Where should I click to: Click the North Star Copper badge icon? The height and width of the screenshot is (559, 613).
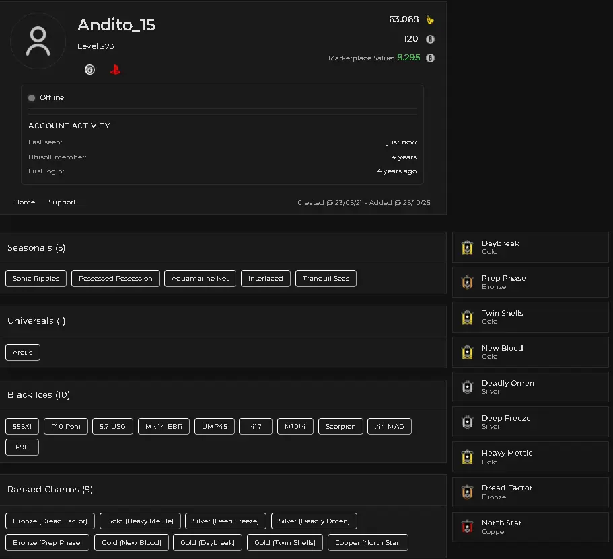pos(468,527)
